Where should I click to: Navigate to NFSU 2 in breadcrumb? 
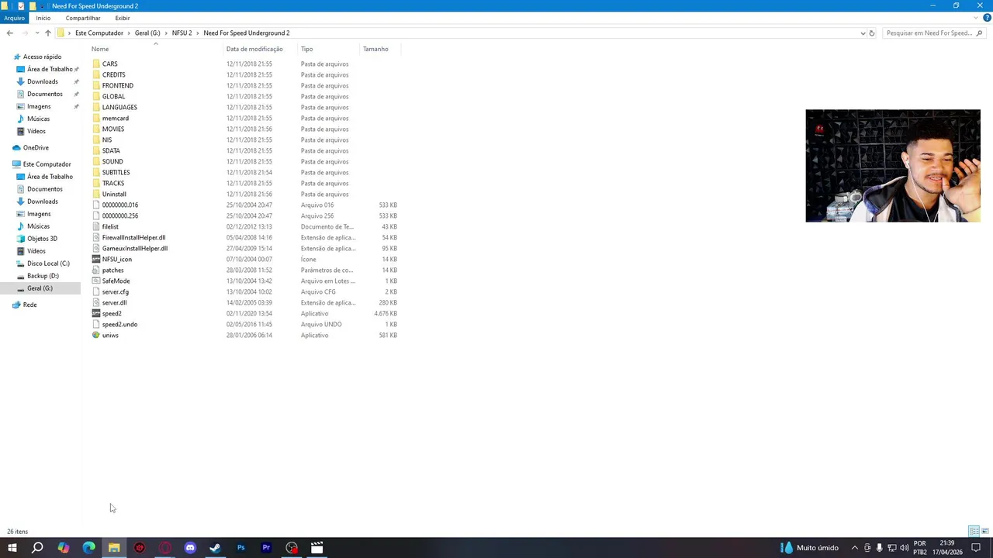[182, 33]
